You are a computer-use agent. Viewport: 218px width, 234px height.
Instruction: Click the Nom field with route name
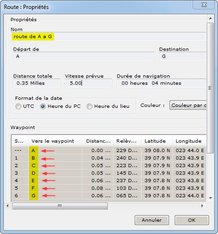click(109, 37)
